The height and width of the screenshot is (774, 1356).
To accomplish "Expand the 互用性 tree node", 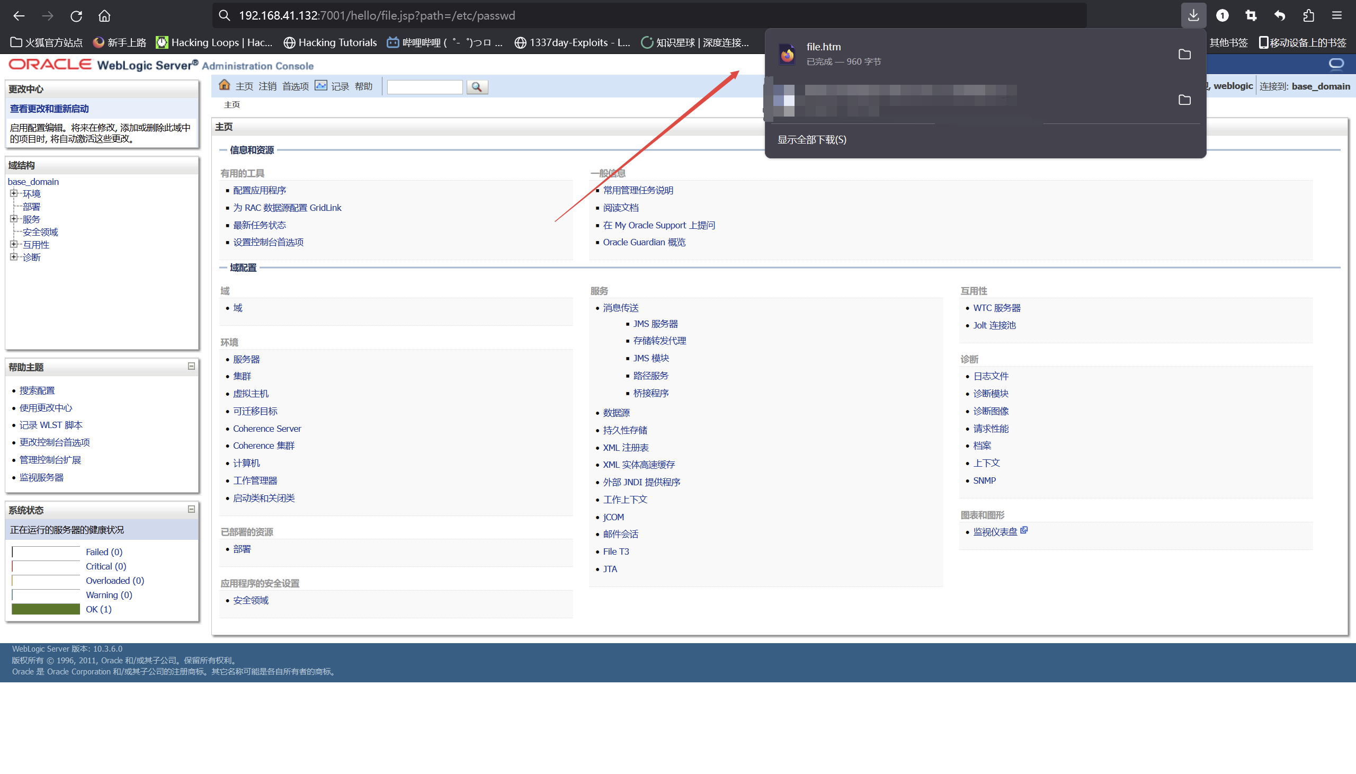I will (14, 245).
